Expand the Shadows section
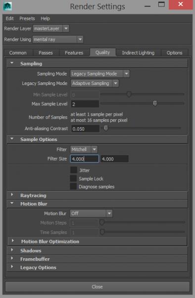Screen dimensions: 195x298 97,250
